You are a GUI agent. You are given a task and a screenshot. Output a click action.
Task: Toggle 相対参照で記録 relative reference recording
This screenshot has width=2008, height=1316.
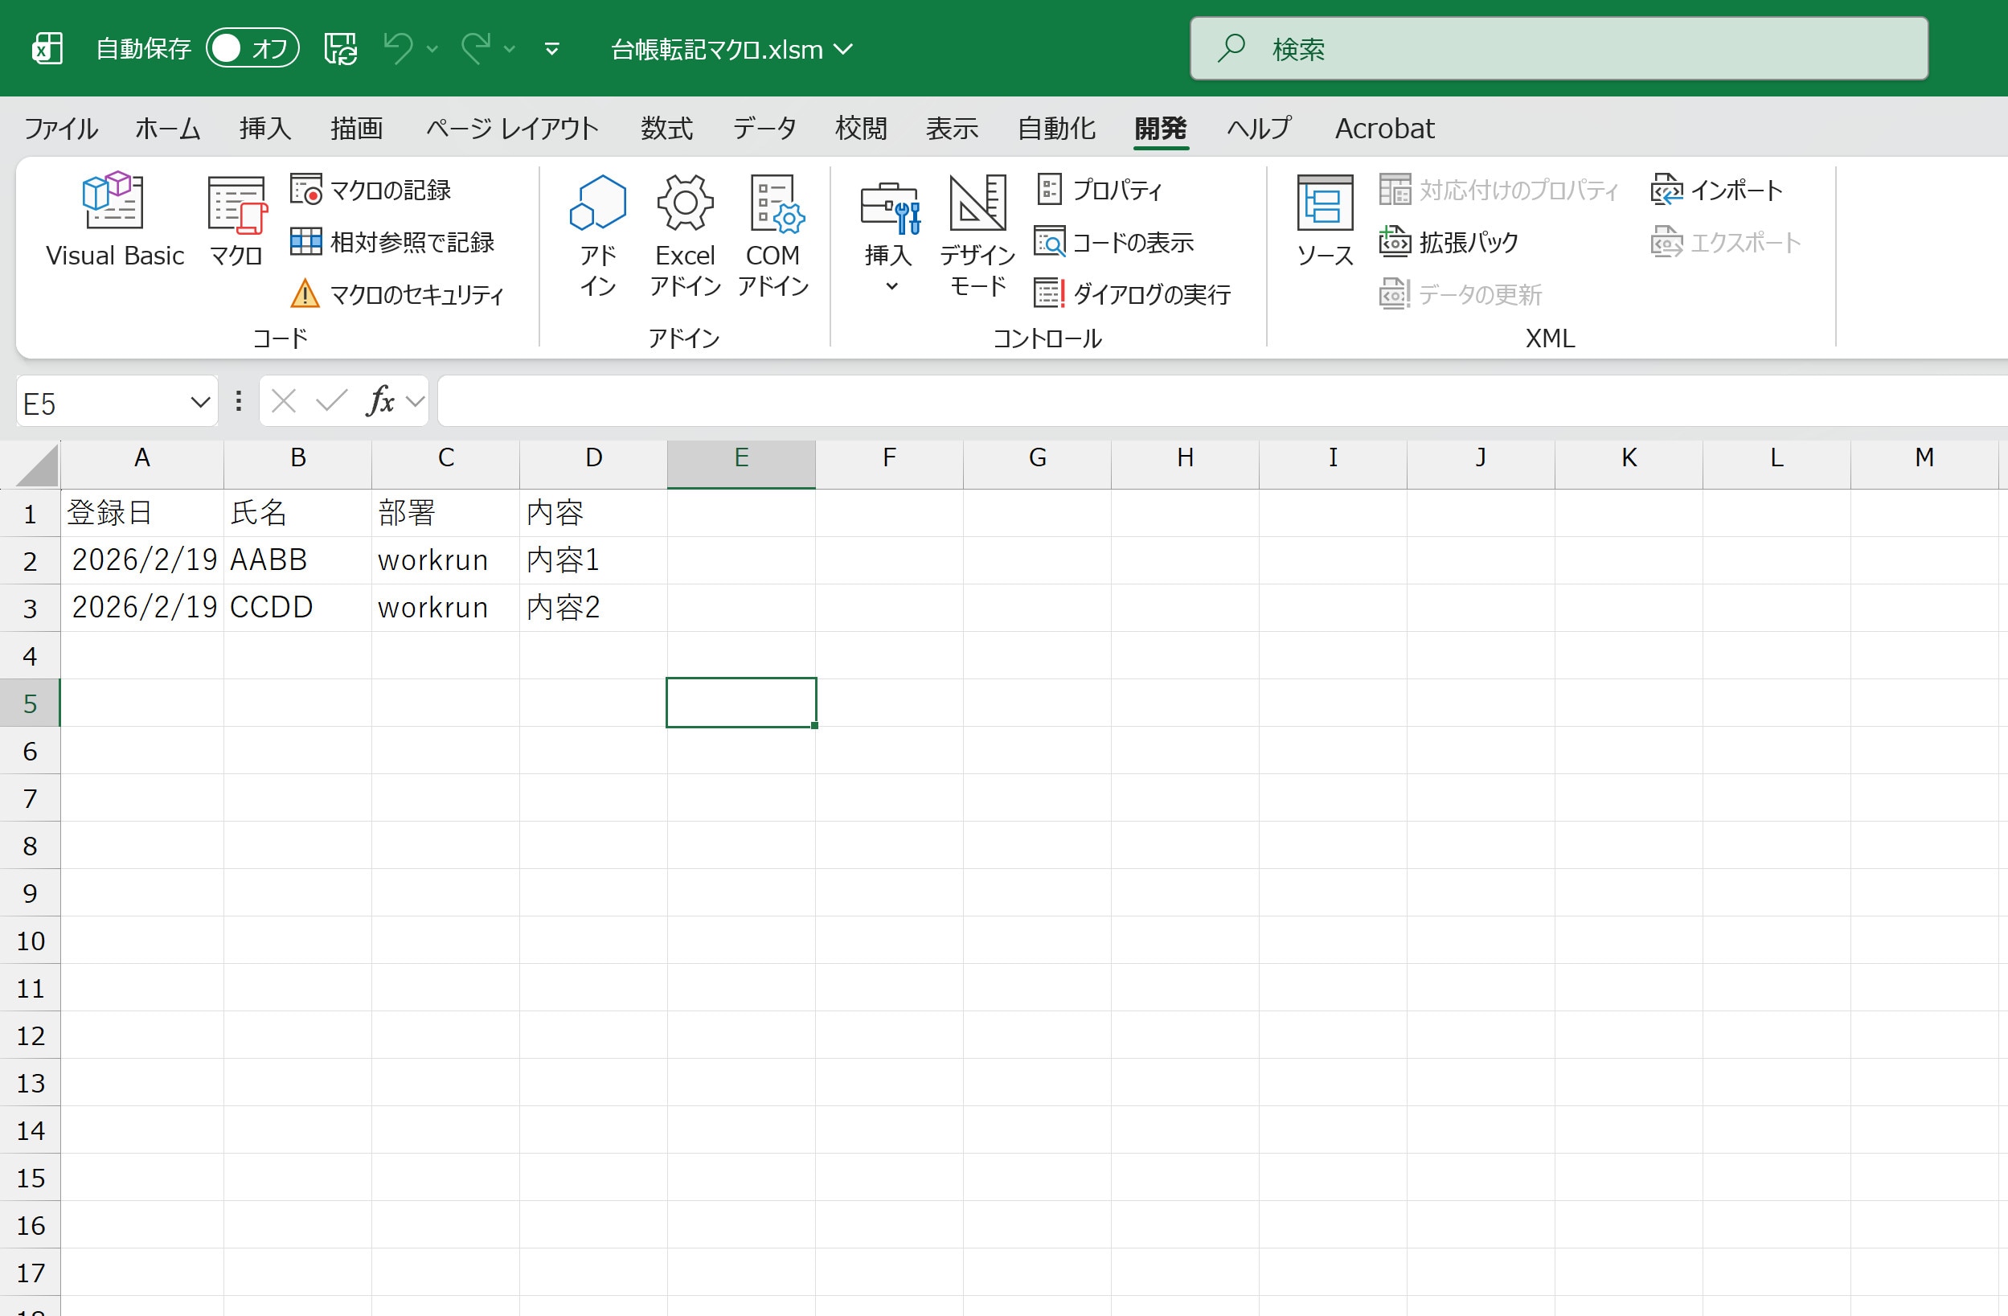click(392, 242)
